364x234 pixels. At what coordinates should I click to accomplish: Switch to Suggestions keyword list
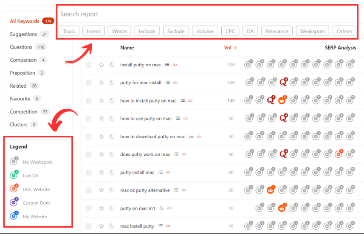coord(29,34)
